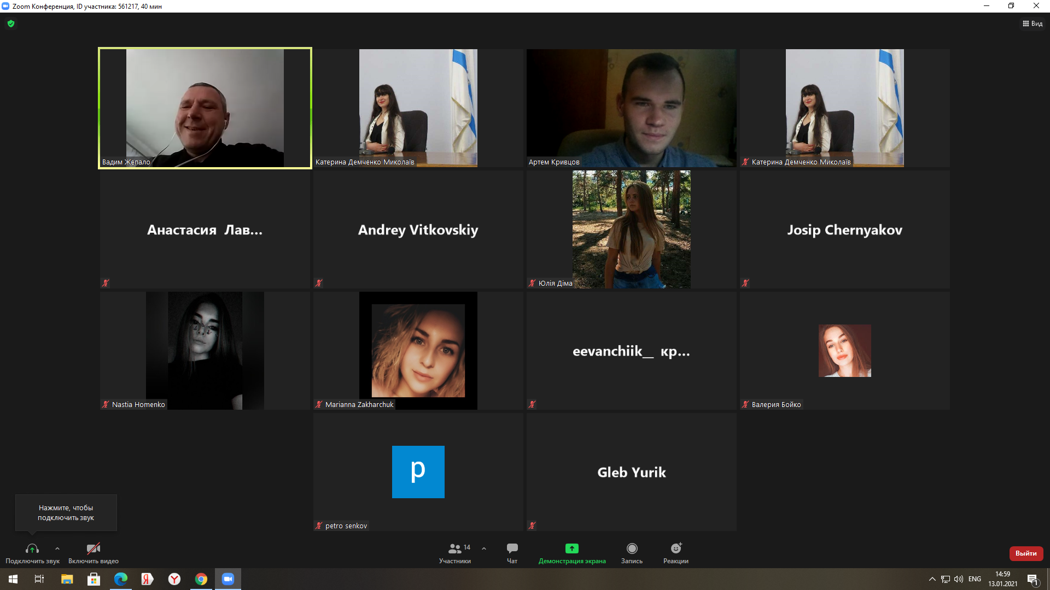Open the Participants panel icon

454,548
